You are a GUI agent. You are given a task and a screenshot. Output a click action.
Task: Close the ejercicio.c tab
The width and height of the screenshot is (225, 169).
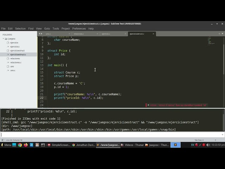click(126, 34)
